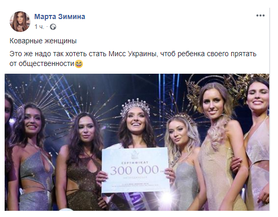This screenshot has height=217, width=278.
Task: Select the 'Коварные женщины' headline text
Action: pyautogui.click(x=43, y=41)
